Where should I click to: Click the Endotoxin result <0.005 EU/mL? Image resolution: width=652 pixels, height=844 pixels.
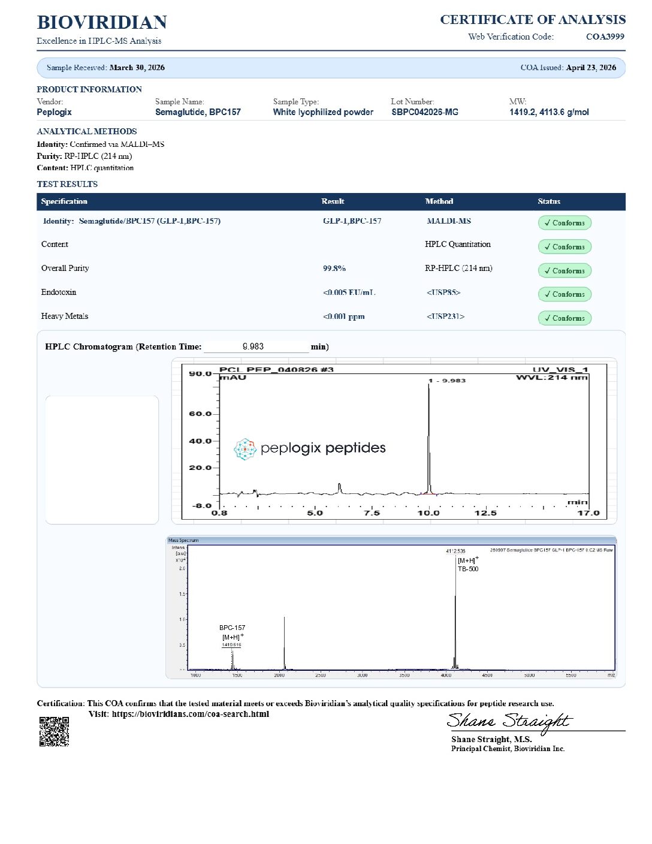tap(349, 293)
